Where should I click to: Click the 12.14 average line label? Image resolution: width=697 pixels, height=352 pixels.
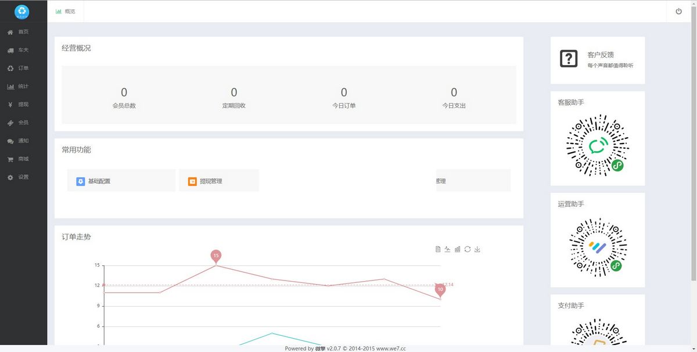click(448, 285)
